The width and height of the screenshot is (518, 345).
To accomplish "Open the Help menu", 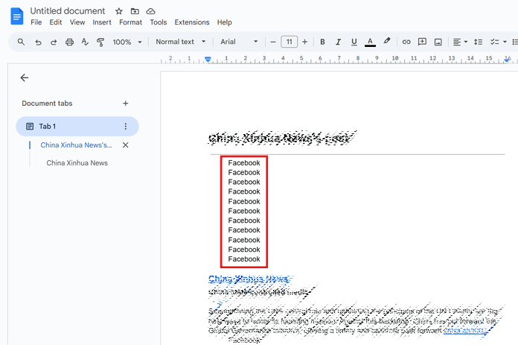I will [224, 22].
